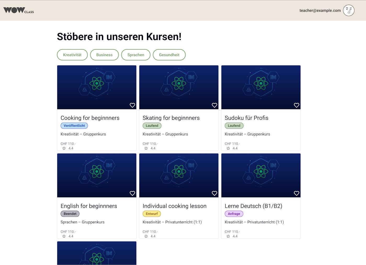Click the Individual cooking lesson course image
The width and height of the screenshot is (366, 265).
pos(179,175)
